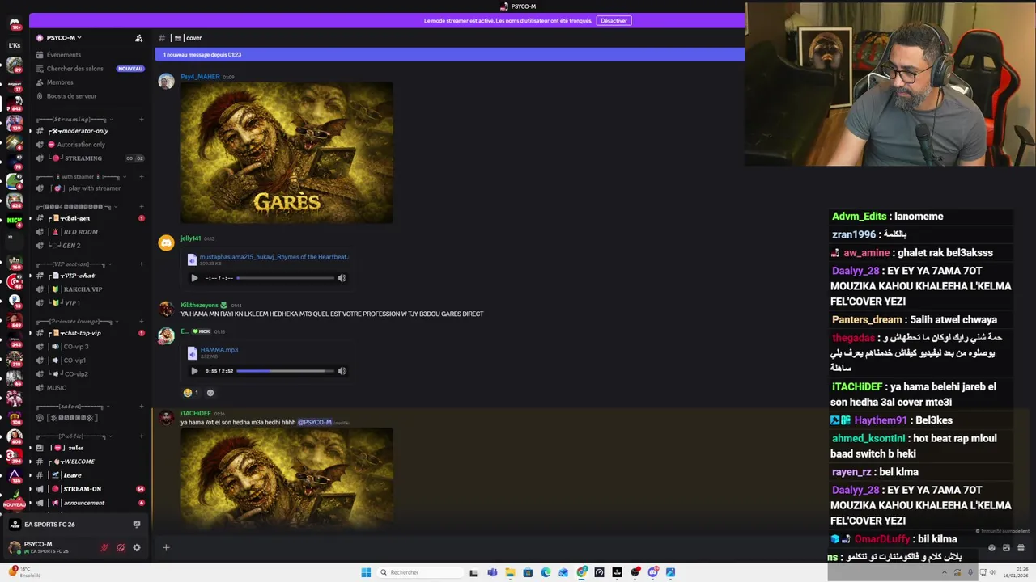Toggle microphone mute in user panel
1036x582 pixels.
pos(104,547)
